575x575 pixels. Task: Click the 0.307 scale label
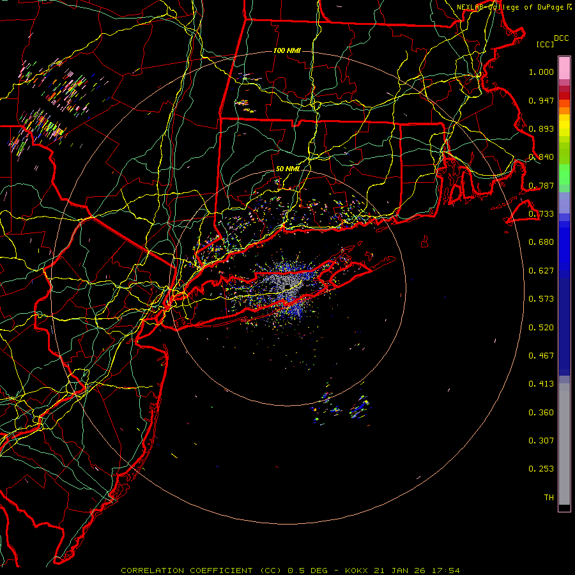click(541, 441)
